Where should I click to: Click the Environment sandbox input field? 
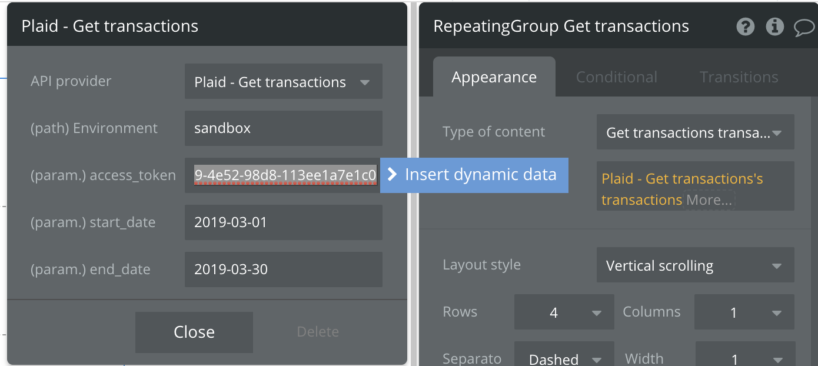(x=283, y=128)
